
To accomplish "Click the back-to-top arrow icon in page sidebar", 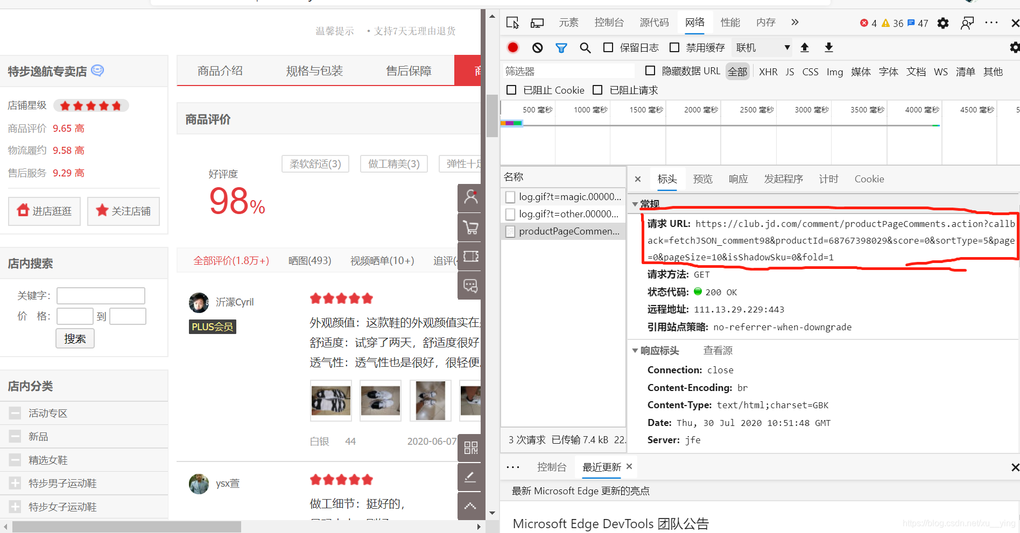I will [x=471, y=506].
